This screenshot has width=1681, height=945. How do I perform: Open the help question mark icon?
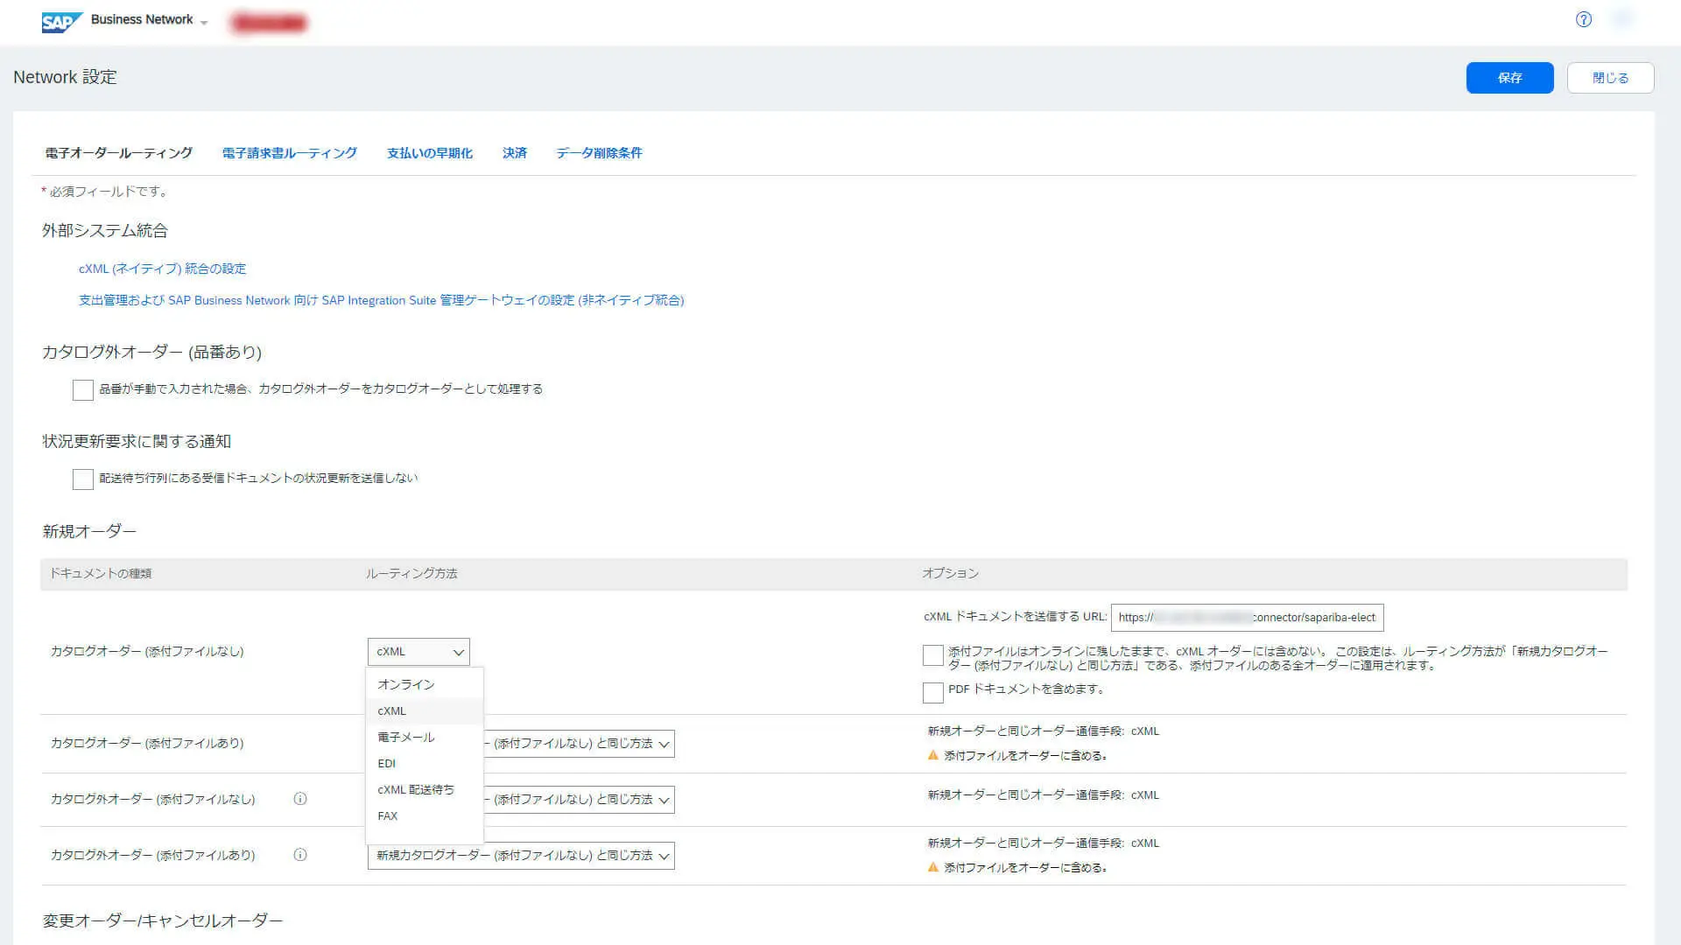click(1583, 19)
